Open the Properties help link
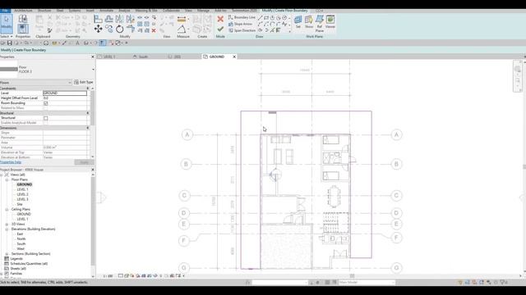The image size is (526, 295). pyautogui.click(x=11, y=162)
